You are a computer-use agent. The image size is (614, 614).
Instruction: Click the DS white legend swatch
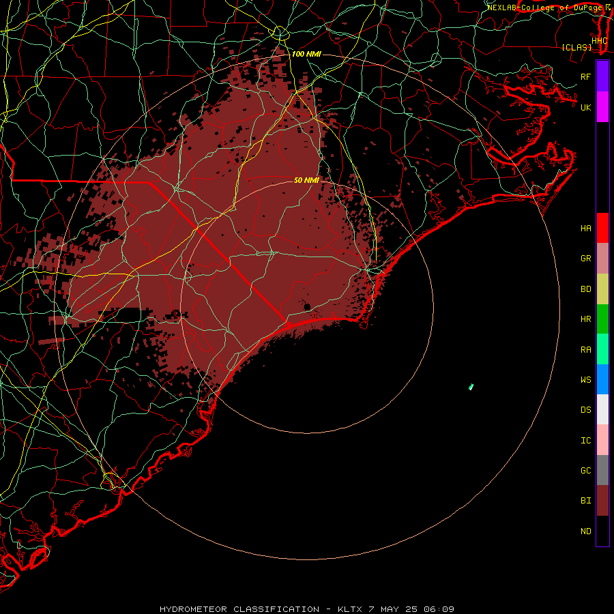pyautogui.click(x=602, y=409)
